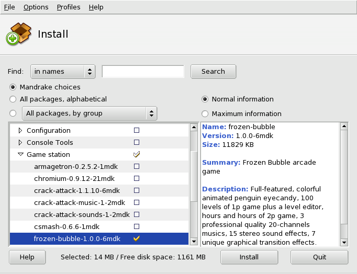Select the Mandrake choices radio option
Viewport: 357px width, 274px height.
point(13,87)
